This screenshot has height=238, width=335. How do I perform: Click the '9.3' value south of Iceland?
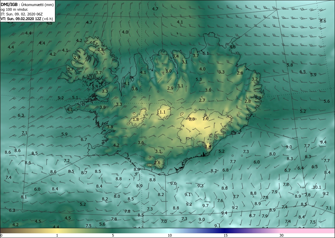point(200,186)
